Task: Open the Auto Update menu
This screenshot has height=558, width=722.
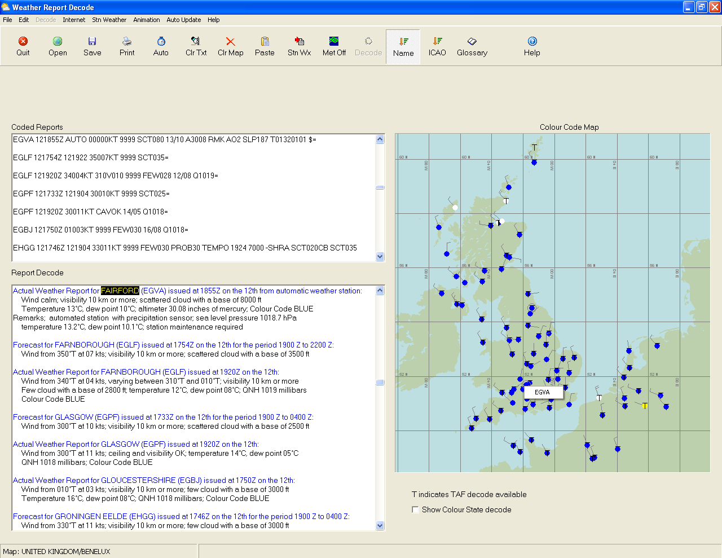Action: 184,20
